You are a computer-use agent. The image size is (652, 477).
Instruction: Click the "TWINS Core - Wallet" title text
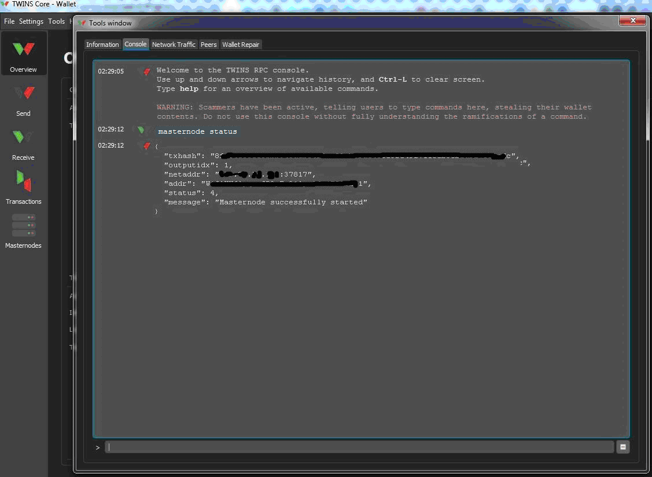point(44,3)
